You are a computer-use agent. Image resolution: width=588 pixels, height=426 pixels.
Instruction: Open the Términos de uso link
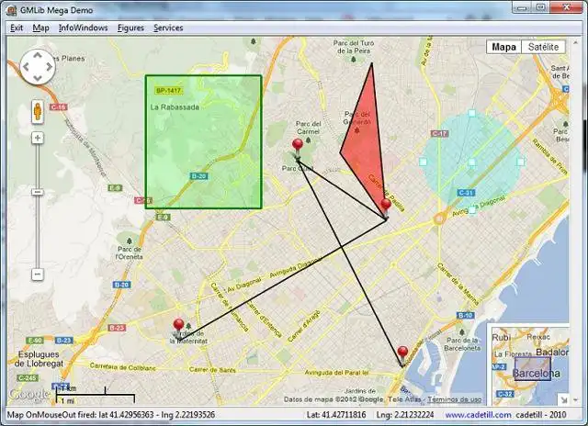coord(455,399)
